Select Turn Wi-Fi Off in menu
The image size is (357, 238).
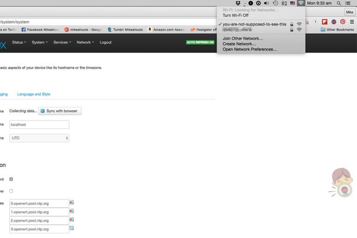point(235,15)
